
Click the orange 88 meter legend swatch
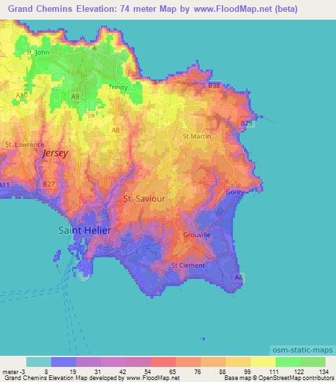coord(213,362)
